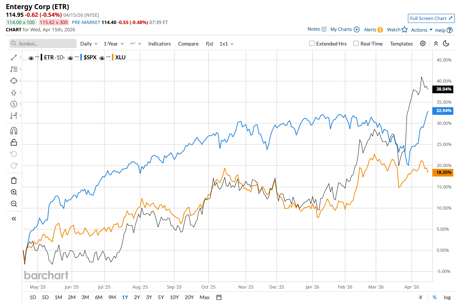Open chart settings gear icon

coord(422,43)
